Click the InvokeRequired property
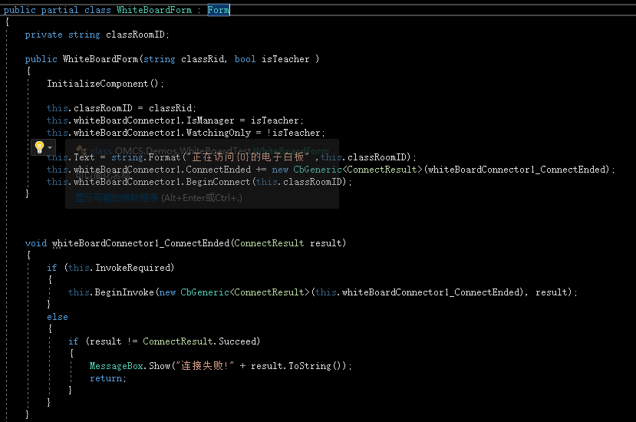This screenshot has width=636, height=422. point(133,268)
